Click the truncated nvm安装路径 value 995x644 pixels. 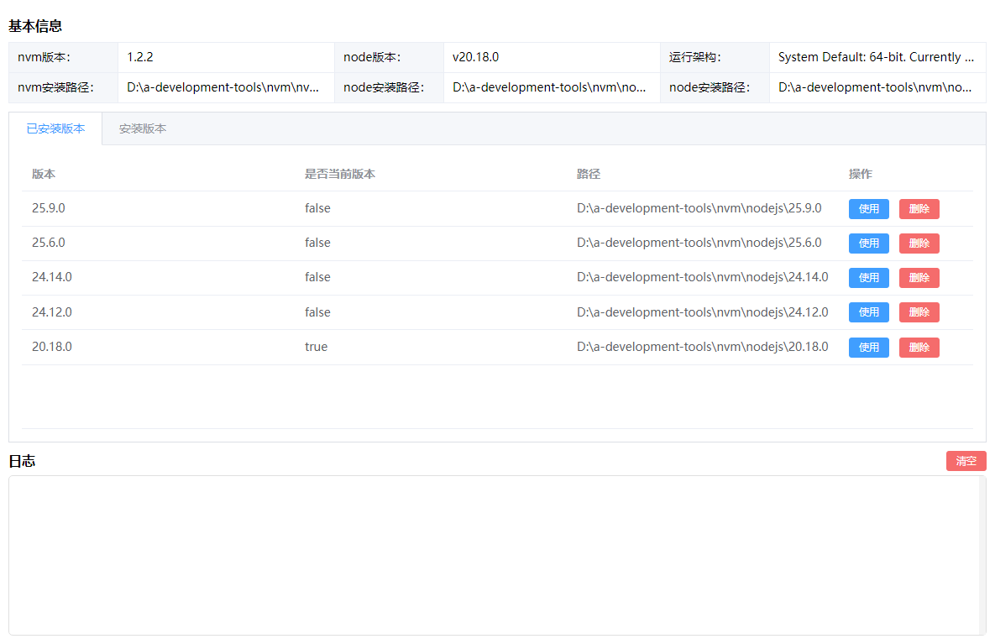[x=223, y=87]
